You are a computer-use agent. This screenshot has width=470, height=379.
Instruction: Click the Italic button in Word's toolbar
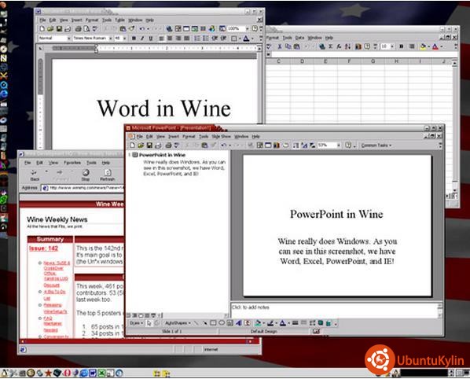pyautogui.click(x=142, y=39)
